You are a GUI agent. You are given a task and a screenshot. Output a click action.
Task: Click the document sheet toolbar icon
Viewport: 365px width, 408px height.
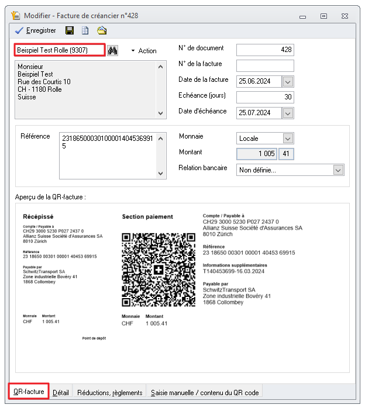pyautogui.click(x=85, y=31)
